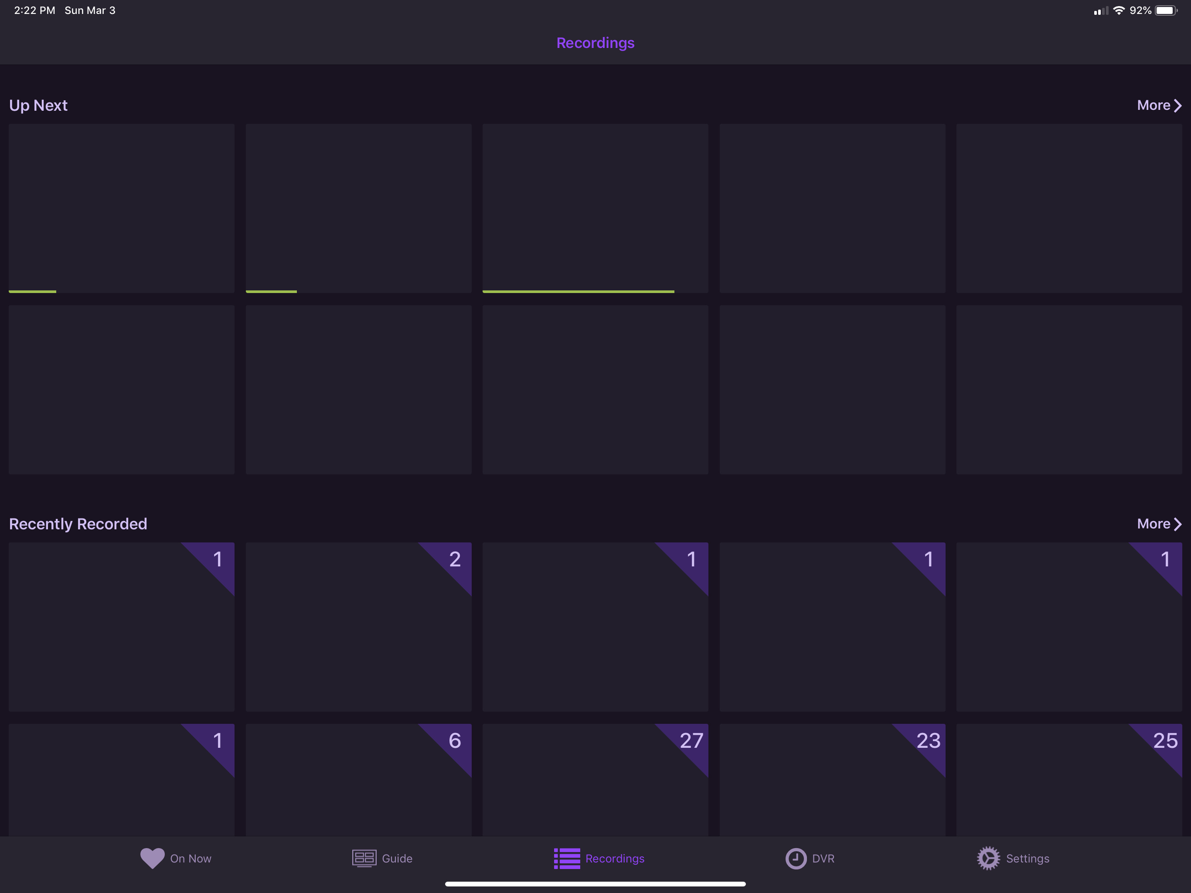The width and height of the screenshot is (1191, 893).
Task: Open the first Up Next thumbnail
Action: (x=121, y=208)
